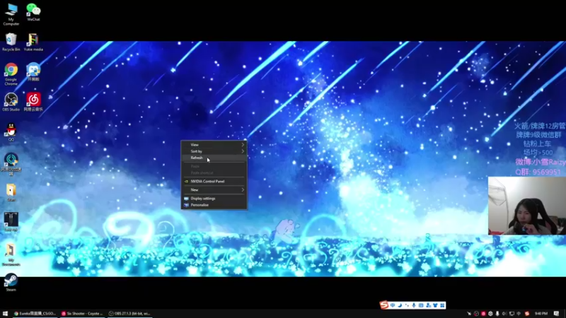Click the tray network monitor icon
Viewport: 566px width, 318px height.
pyautogui.click(x=512, y=314)
